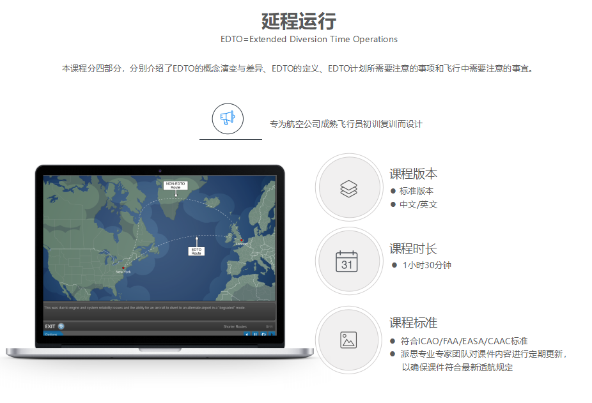Click the 专为航空公司成熟飞行员初训复训而设计 text
Screen dimensions: 592x403
(346, 124)
